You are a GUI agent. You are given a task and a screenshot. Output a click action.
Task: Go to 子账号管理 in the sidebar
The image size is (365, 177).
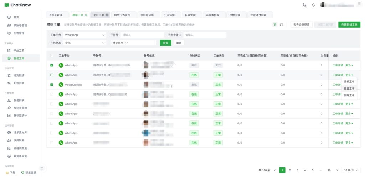[x=21, y=25]
